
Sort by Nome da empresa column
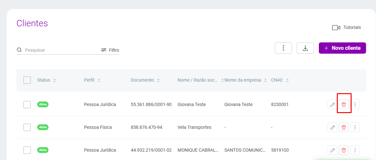246,80
